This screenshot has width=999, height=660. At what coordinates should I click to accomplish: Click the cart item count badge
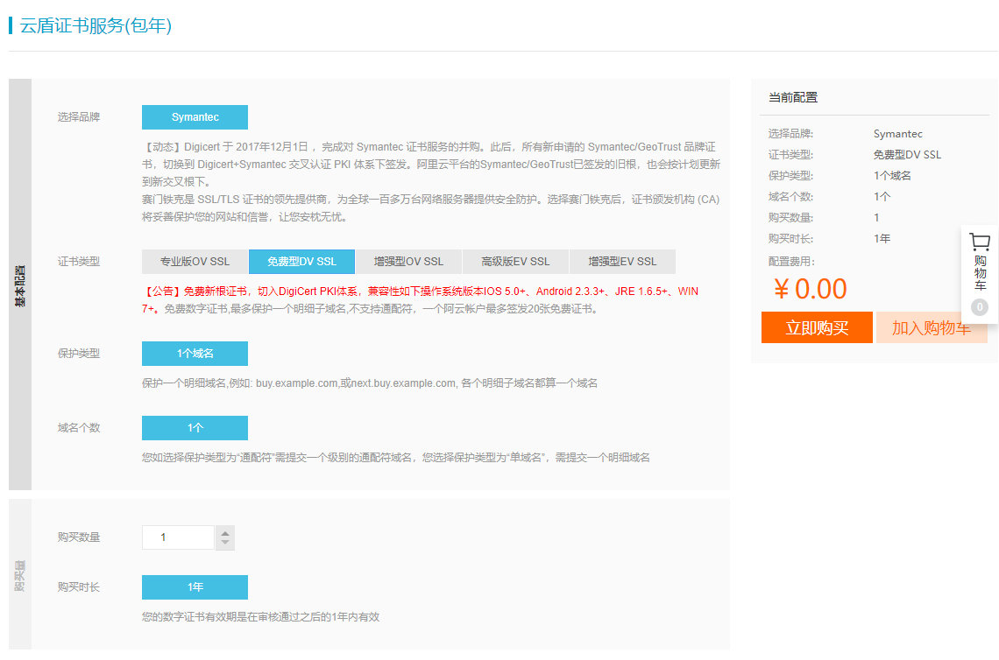click(979, 307)
